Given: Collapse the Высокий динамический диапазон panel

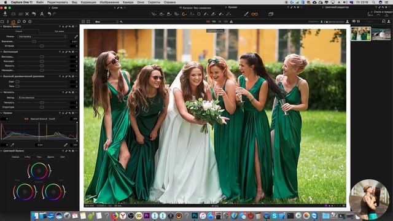Looking at the screenshot, I should click(1, 76).
